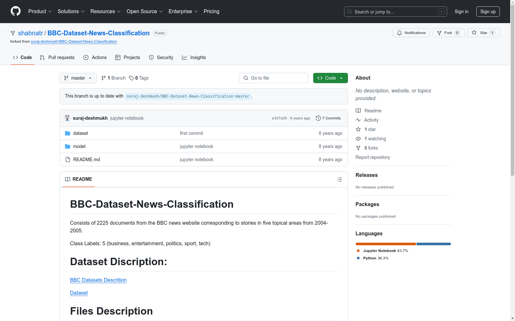Switch to the Insights tab
Screen dimensions: 515x321
(x=194, y=57)
